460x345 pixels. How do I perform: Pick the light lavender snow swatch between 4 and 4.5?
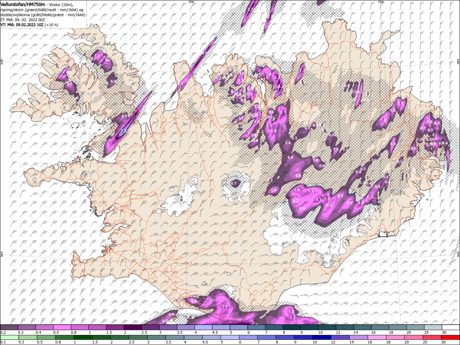pos(203,327)
